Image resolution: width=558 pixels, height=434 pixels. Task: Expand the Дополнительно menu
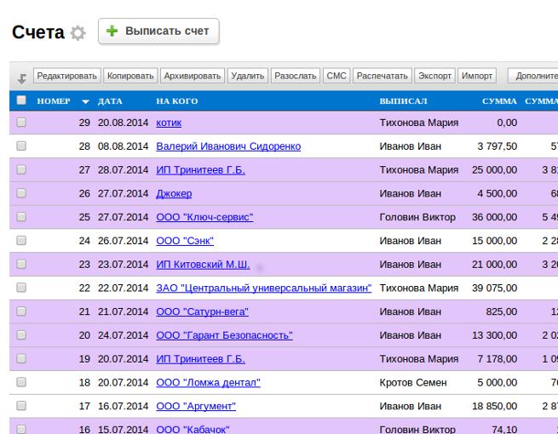[535, 76]
